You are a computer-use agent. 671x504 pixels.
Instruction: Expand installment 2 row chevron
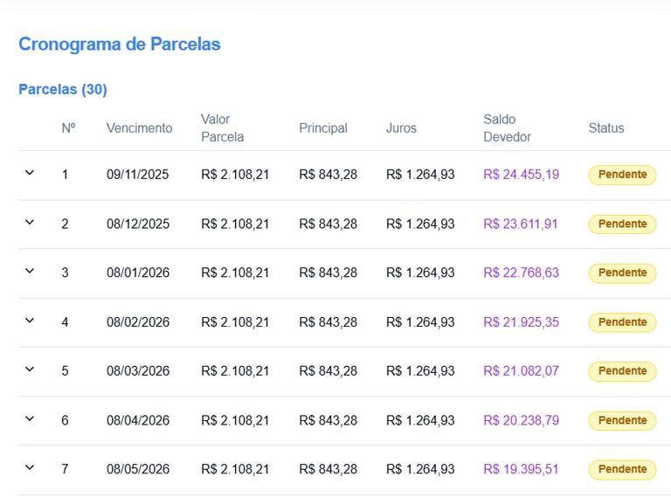click(30, 222)
